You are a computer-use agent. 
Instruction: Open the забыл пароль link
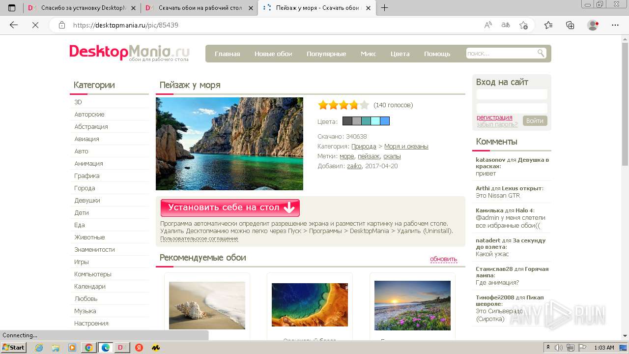[497, 124]
